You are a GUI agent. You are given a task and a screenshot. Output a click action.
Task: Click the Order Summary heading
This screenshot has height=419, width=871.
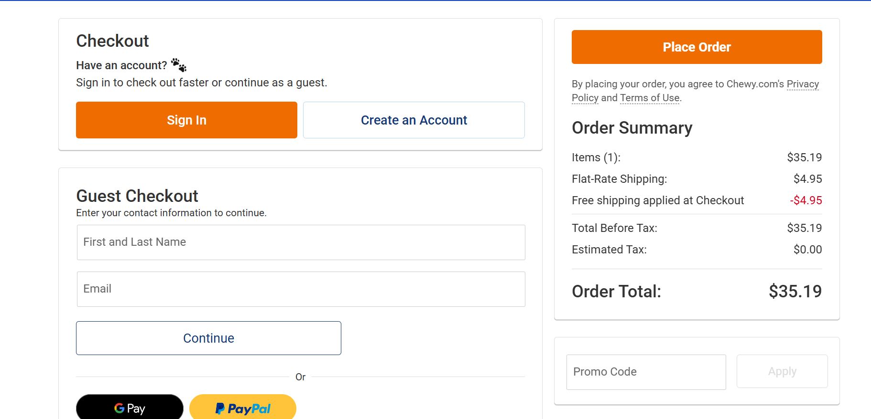pyautogui.click(x=631, y=128)
